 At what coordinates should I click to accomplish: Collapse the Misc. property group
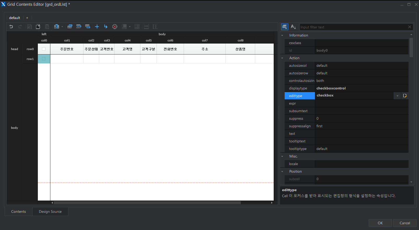(282, 156)
